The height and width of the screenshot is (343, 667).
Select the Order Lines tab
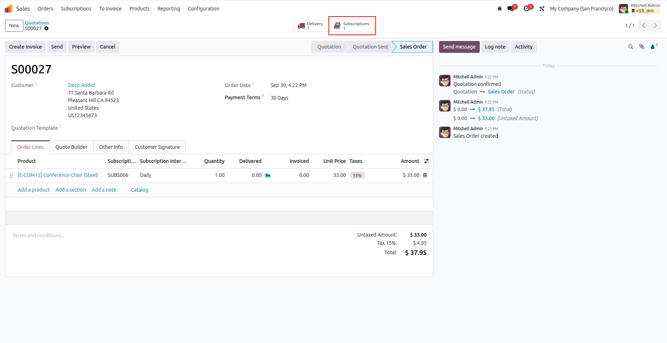click(x=30, y=147)
